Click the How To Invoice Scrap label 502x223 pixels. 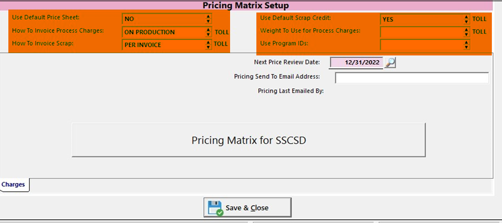(42, 43)
